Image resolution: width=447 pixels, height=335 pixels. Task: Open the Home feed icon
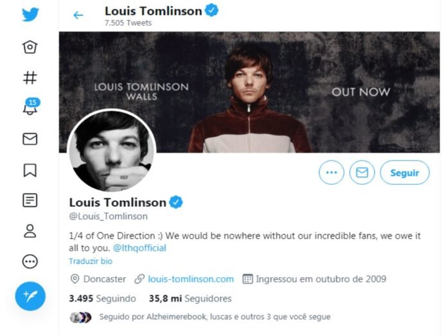[x=30, y=47]
